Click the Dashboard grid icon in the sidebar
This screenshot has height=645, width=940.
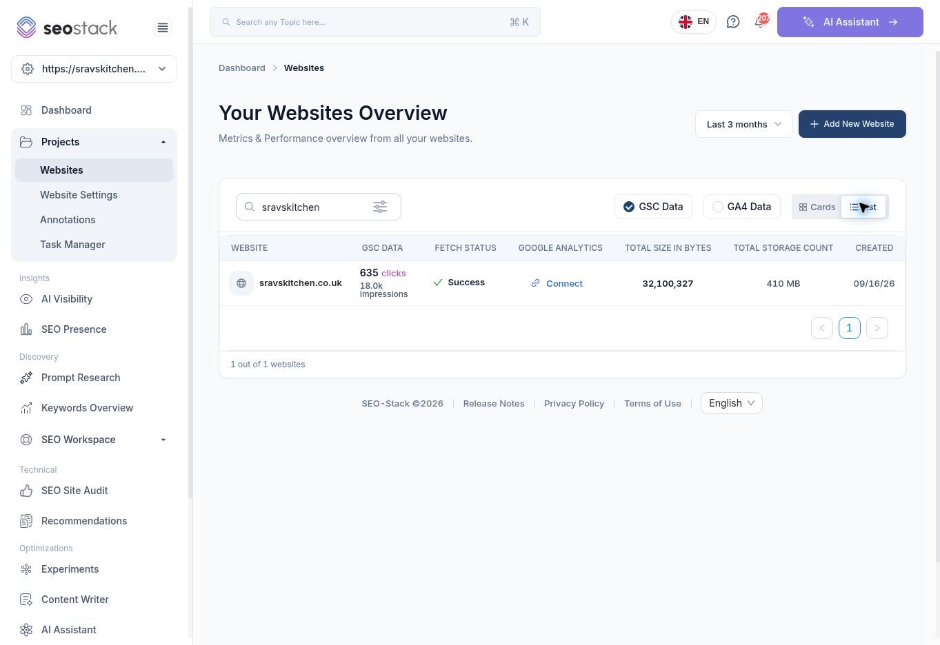point(26,110)
